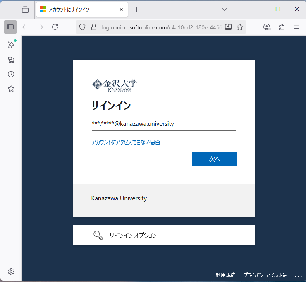Open the Firefox account icon
This screenshot has width=306, height=282.
coord(267,27)
